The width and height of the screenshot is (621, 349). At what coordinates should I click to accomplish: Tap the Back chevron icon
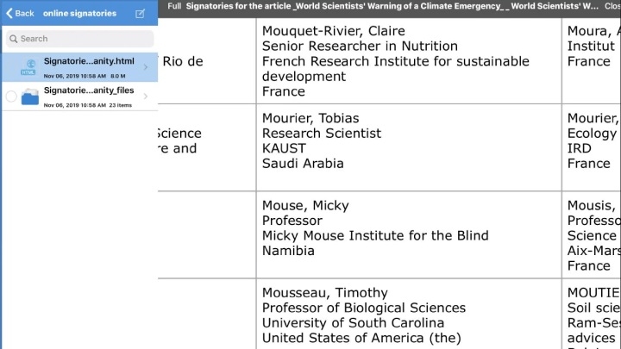pos(9,13)
